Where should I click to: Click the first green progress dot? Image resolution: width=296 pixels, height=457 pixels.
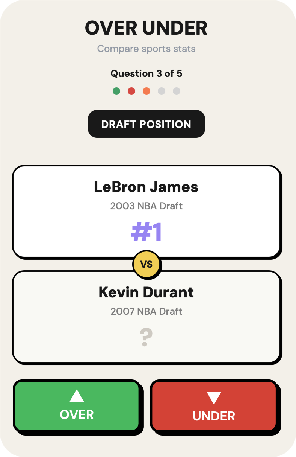[x=116, y=91]
